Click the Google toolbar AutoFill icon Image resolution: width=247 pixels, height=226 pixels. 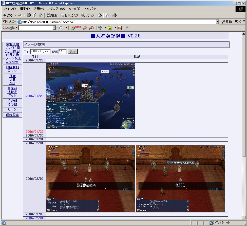point(120,28)
